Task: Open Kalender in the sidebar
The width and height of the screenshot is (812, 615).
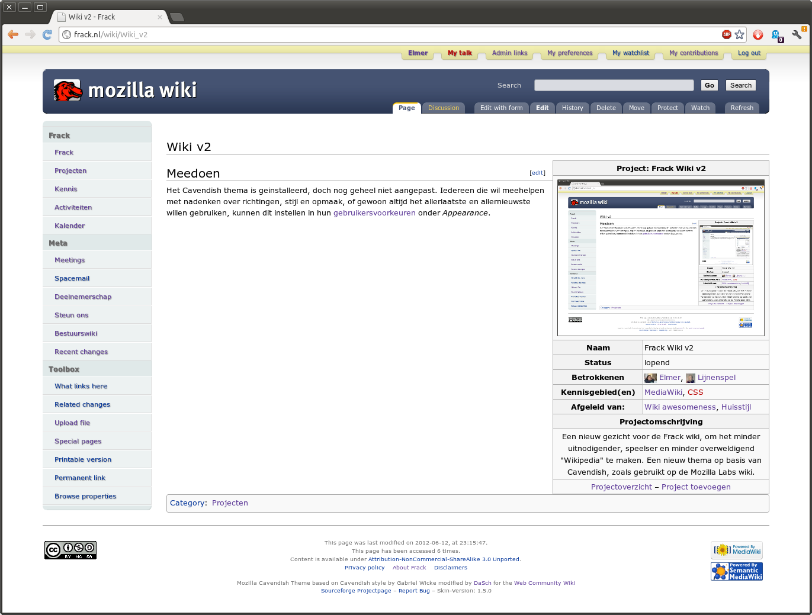Action: 70,226
